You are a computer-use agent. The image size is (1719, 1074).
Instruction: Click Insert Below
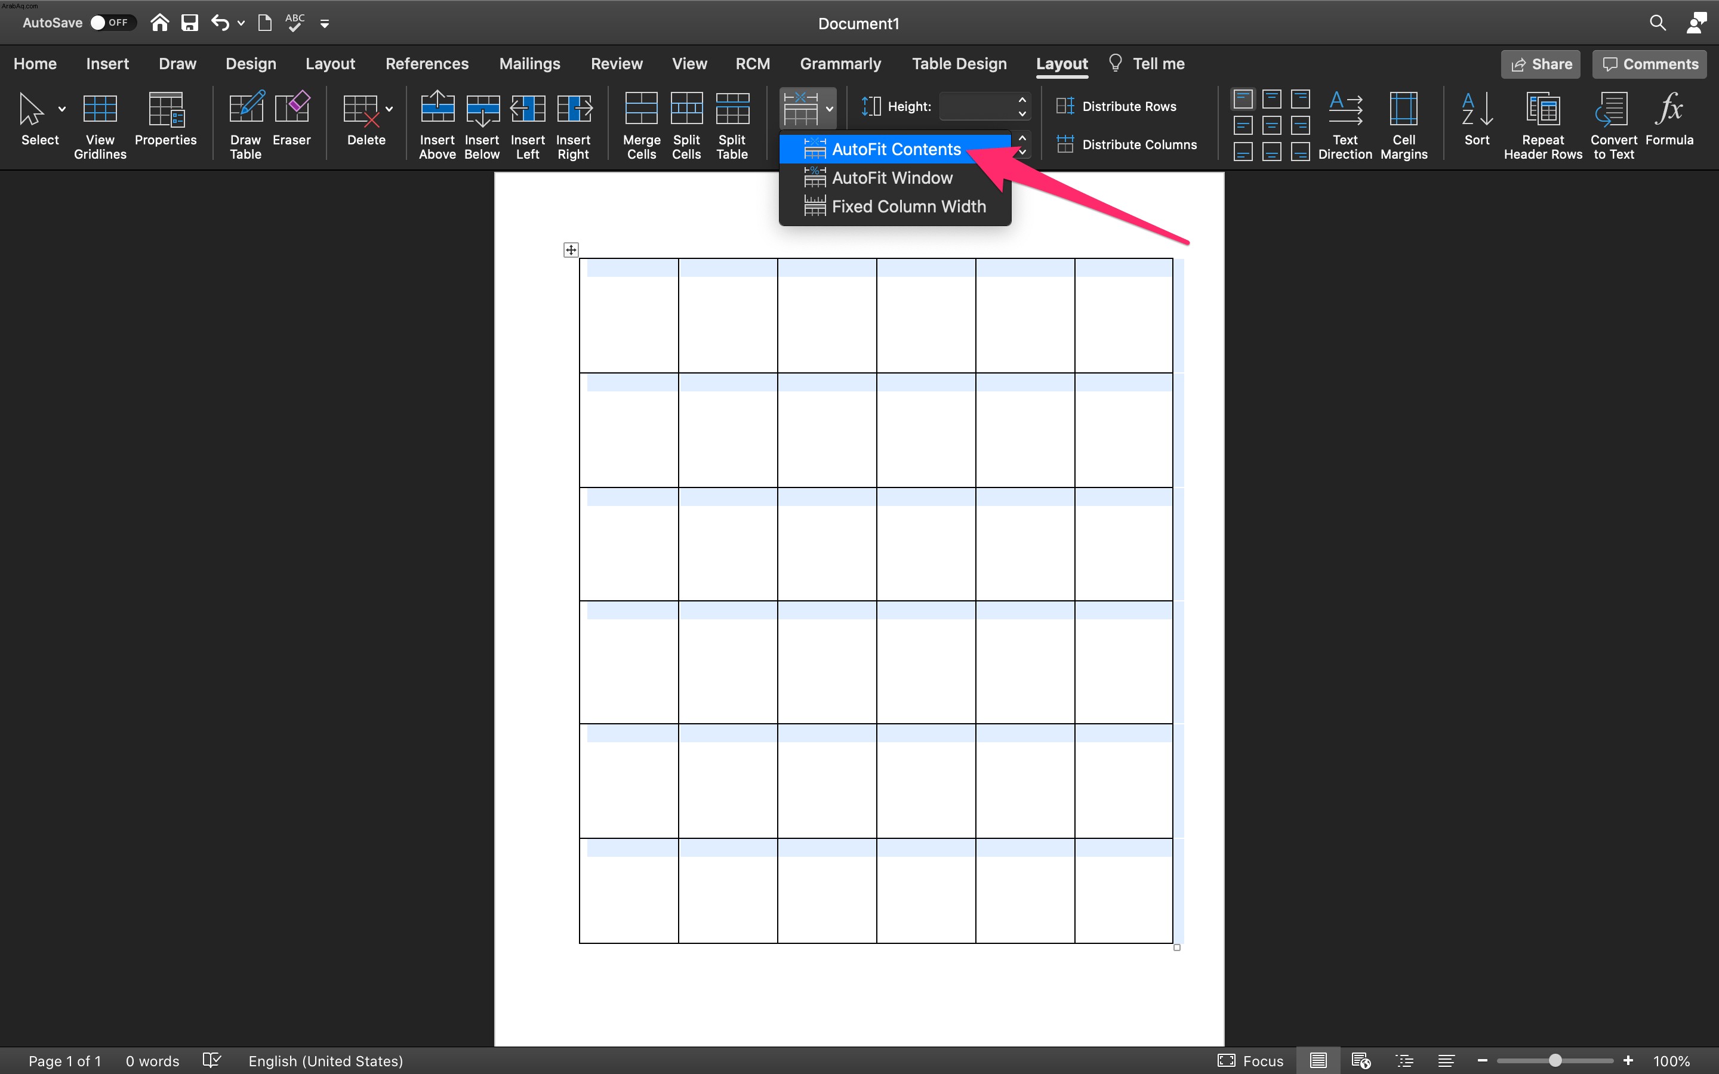(482, 125)
